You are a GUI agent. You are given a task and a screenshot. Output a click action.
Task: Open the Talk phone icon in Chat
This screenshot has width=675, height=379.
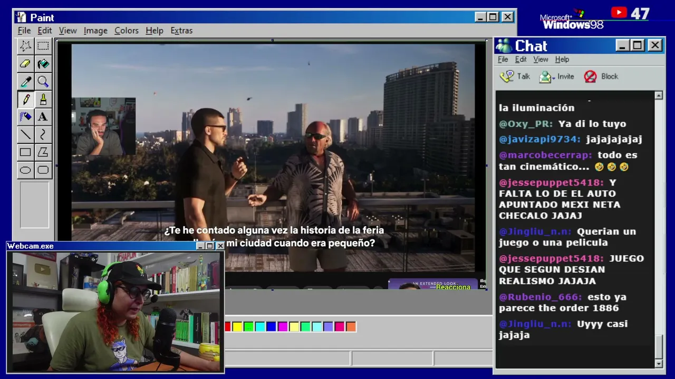point(507,77)
